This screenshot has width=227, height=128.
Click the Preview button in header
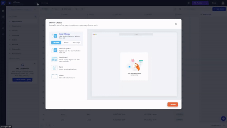point(198,3)
